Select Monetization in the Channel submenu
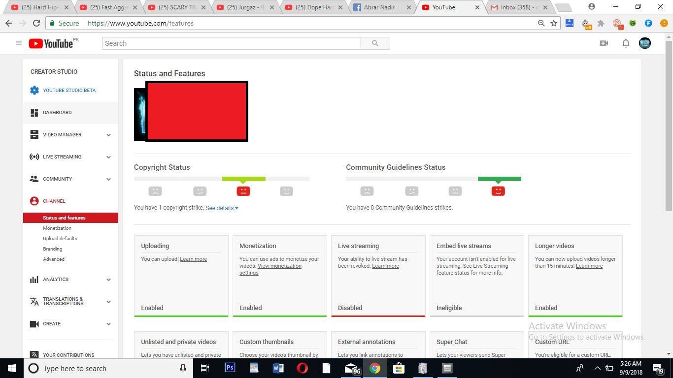 (57, 228)
